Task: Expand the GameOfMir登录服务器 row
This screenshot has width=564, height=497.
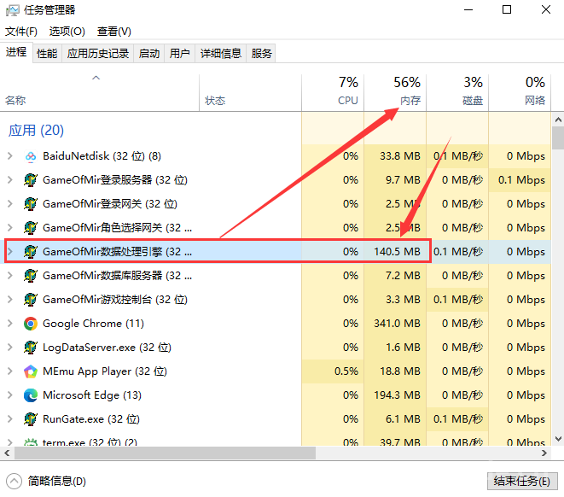Action: coord(10,180)
